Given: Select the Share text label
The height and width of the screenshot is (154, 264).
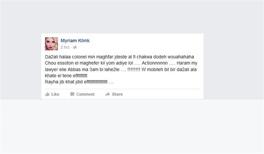Looking at the screenshot, I should click(x=117, y=94).
